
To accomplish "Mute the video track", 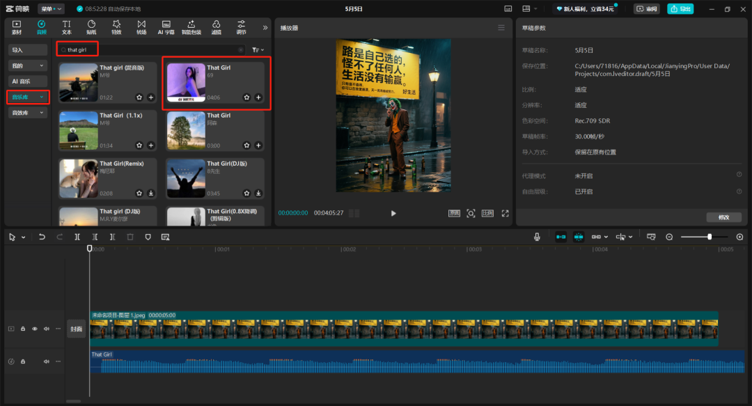I will pos(47,329).
